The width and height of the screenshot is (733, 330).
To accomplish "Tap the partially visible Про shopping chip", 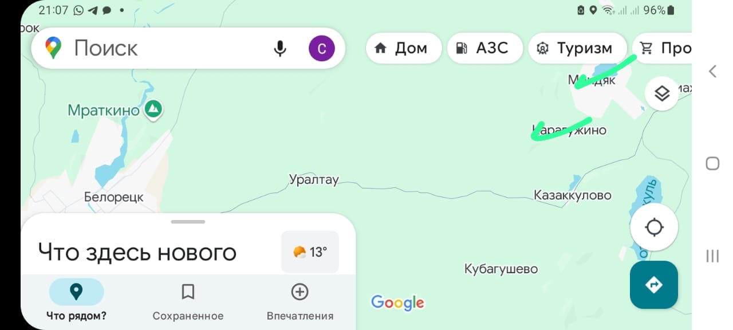I will pos(662,48).
